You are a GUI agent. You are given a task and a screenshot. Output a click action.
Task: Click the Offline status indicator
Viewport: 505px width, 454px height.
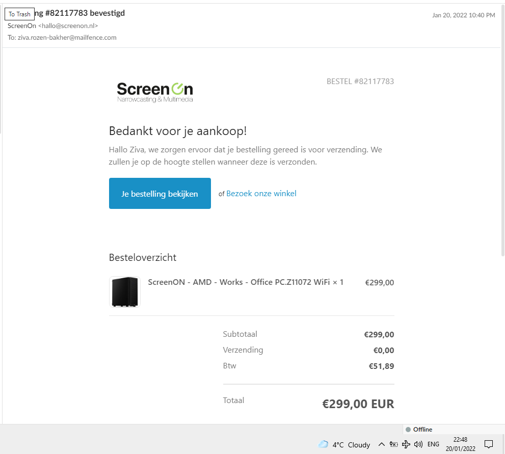coord(419,429)
